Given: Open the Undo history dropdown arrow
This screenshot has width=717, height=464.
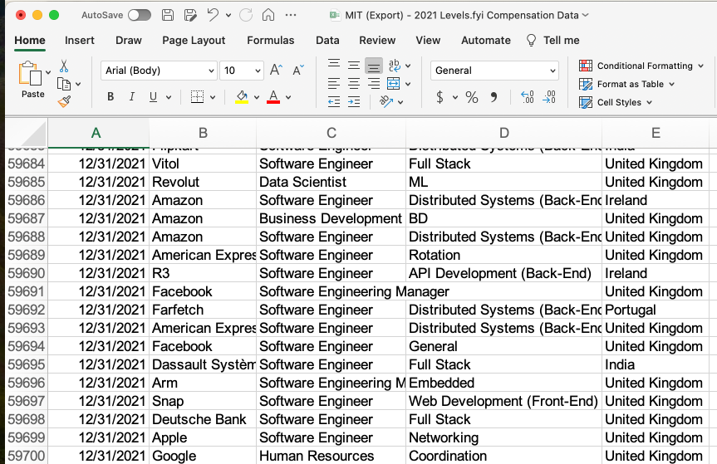Looking at the screenshot, I should pos(228,16).
